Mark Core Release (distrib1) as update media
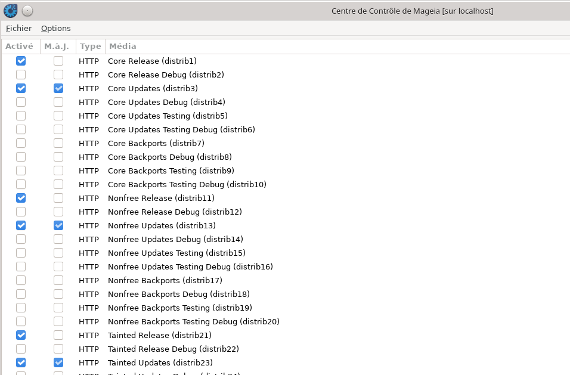The image size is (570, 375). pos(58,61)
